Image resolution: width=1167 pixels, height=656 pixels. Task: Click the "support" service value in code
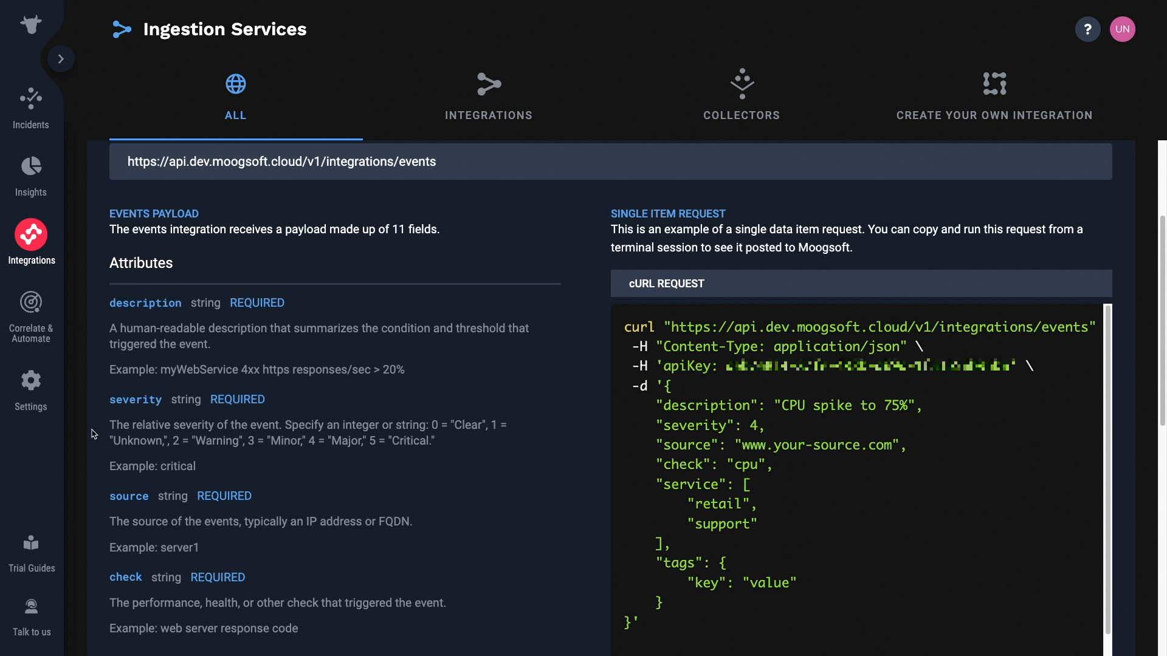pyautogui.click(x=722, y=524)
